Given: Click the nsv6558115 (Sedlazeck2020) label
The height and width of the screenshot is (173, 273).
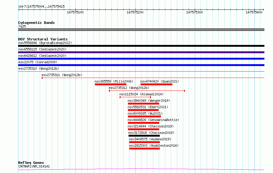Looking at the screenshot, I should point(42,49).
